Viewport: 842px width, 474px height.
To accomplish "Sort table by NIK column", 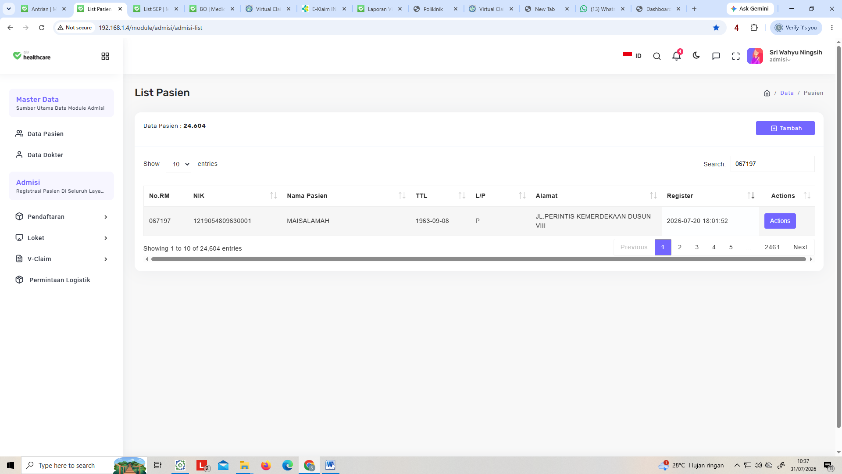I will click(x=235, y=196).
